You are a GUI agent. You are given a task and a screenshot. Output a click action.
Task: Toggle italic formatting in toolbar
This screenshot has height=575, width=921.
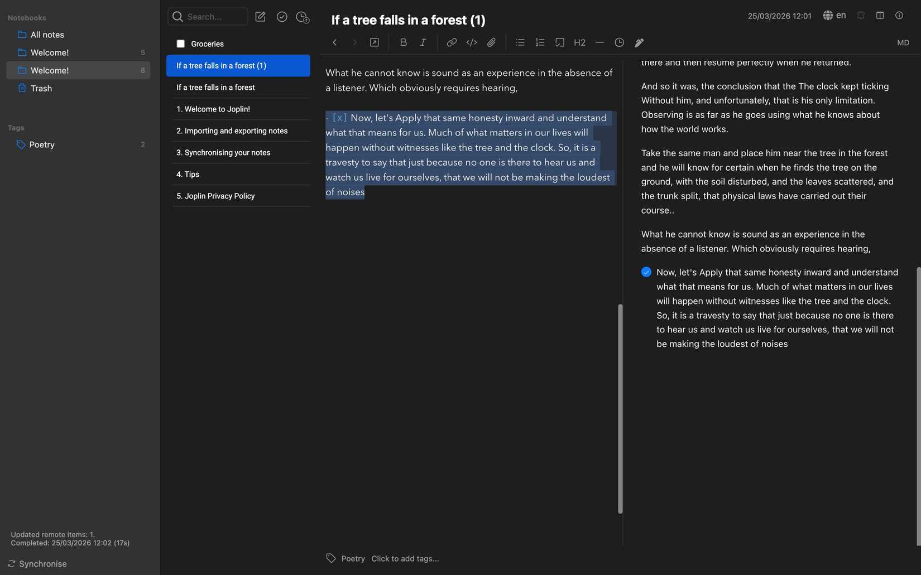coord(423,42)
